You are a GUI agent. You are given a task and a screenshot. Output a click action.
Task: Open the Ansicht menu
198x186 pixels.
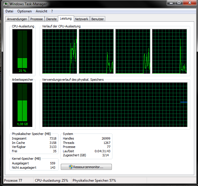coord(42,11)
